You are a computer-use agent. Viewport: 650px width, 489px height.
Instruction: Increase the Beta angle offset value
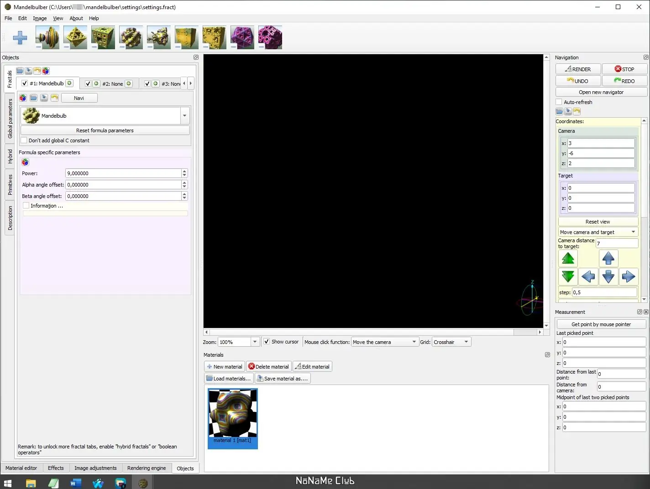pos(184,194)
